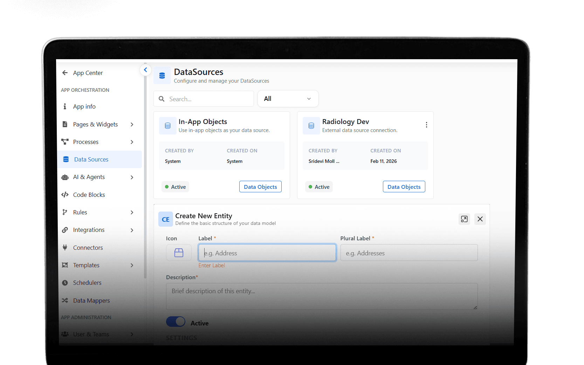Image resolution: width=584 pixels, height=365 pixels.
Task: Click the App info sidebar icon
Action: (x=65, y=106)
